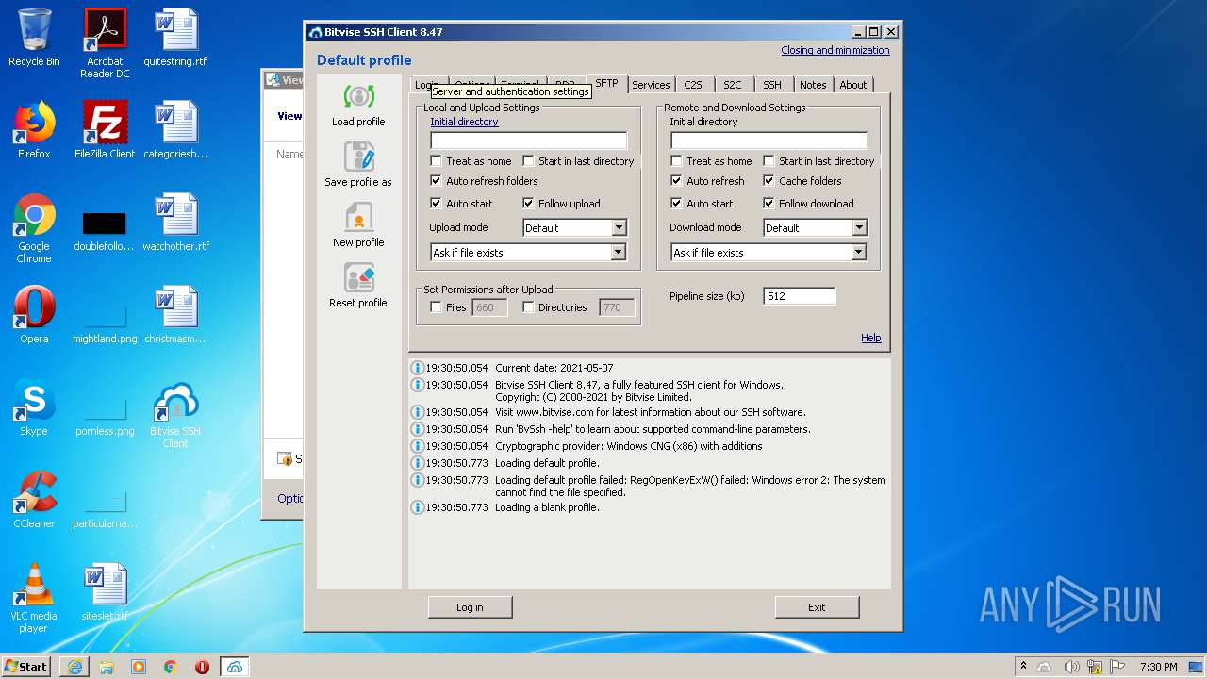Click local Initial directory link
The image size is (1207, 679).
click(464, 122)
